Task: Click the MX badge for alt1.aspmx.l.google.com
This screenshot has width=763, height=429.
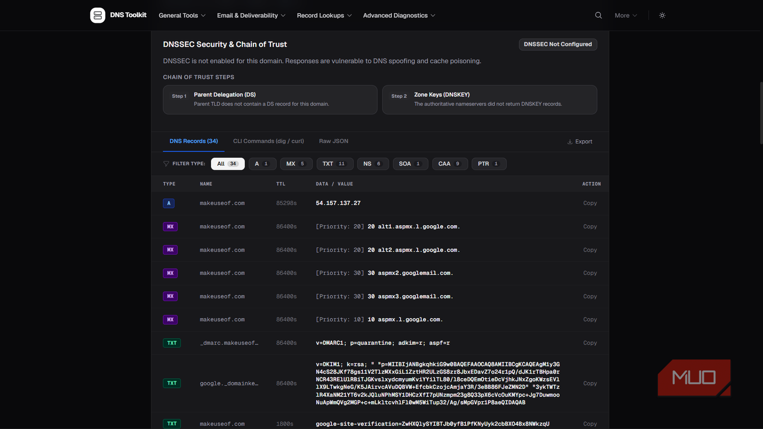Action: (x=170, y=227)
